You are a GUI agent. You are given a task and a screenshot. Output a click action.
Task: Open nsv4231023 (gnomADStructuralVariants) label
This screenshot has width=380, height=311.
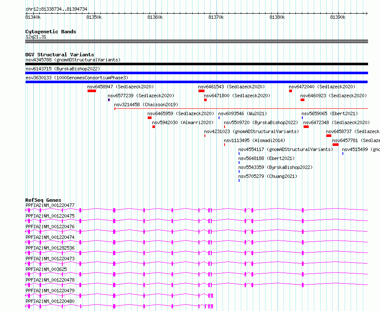point(251,131)
